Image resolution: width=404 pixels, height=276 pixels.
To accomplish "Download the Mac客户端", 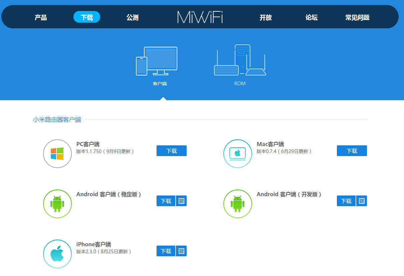I will click(x=352, y=151).
